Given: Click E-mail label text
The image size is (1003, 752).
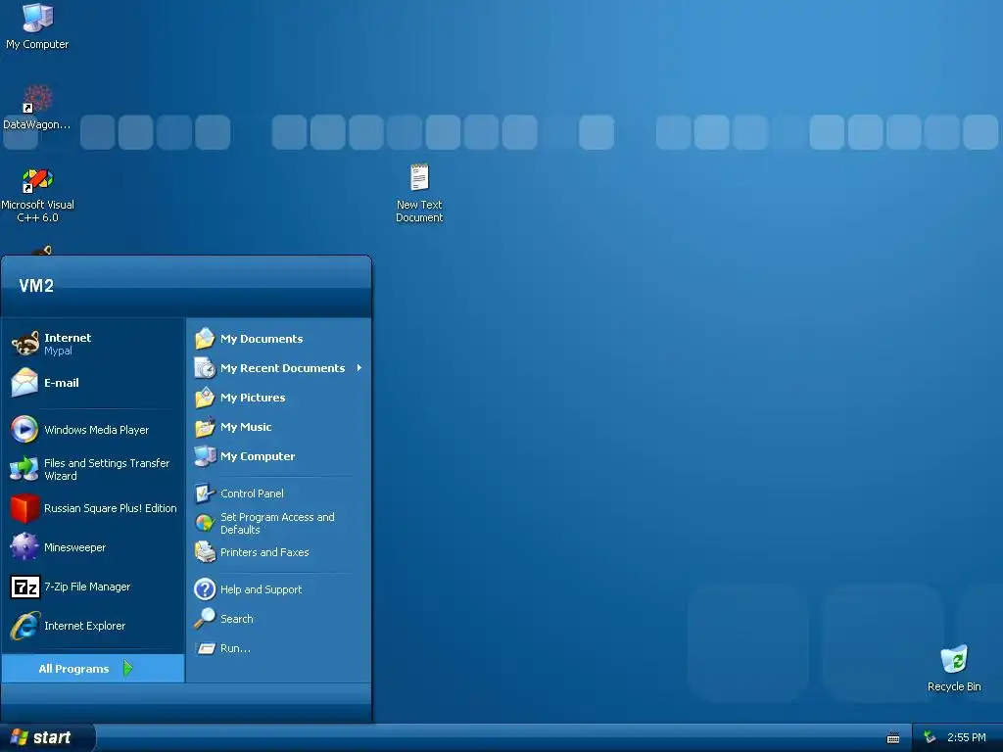Looking at the screenshot, I should [x=62, y=383].
